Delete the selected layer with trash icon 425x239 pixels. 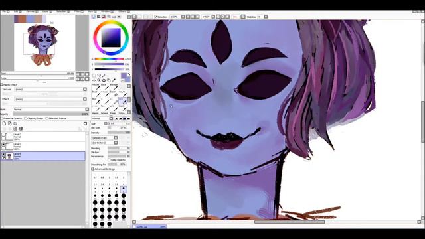point(21,128)
